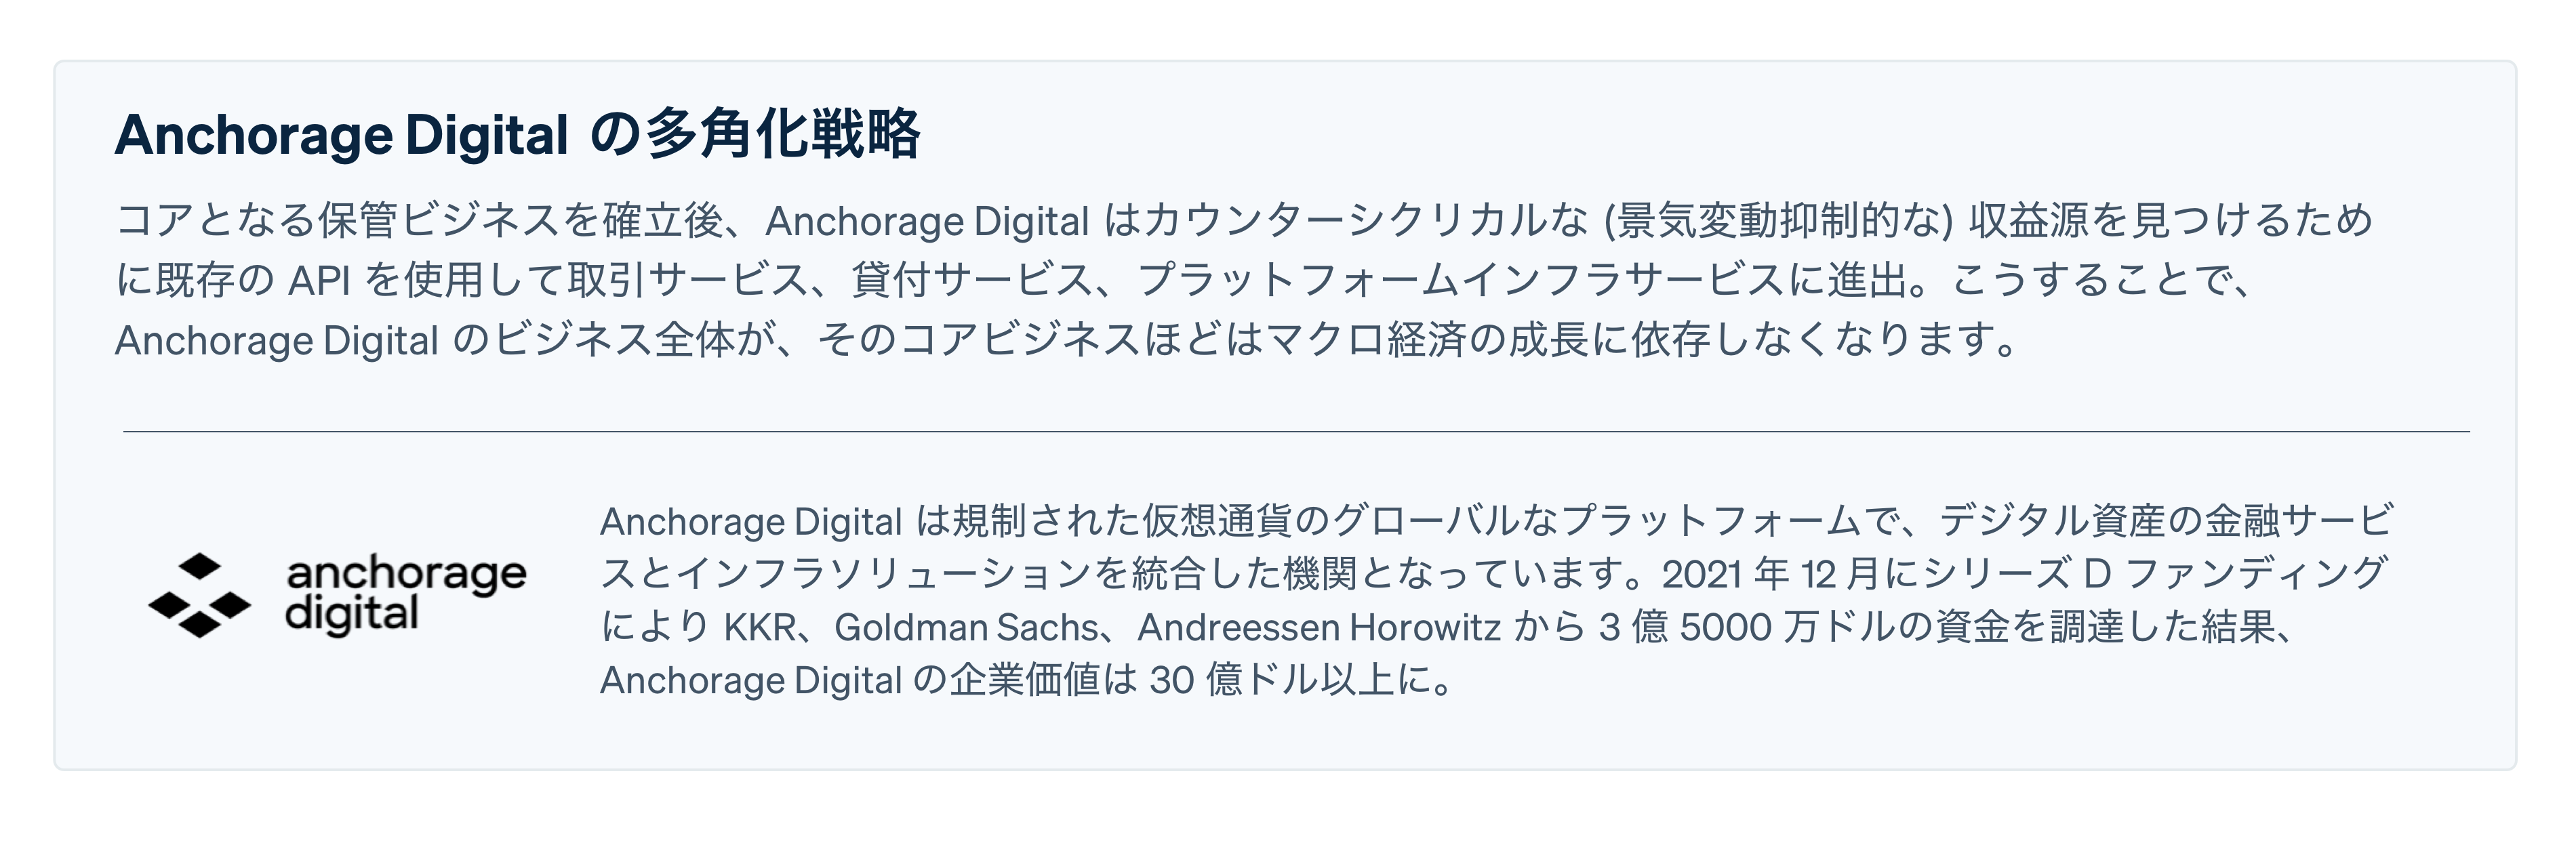Click the horizontal divider line in the card
Viewport: 2576px width, 843px height.
tap(1296, 432)
